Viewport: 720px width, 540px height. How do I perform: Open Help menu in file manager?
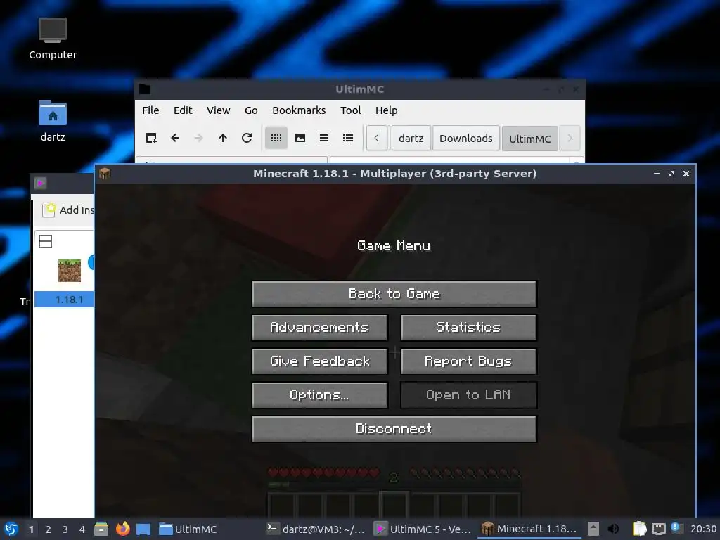coord(386,110)
